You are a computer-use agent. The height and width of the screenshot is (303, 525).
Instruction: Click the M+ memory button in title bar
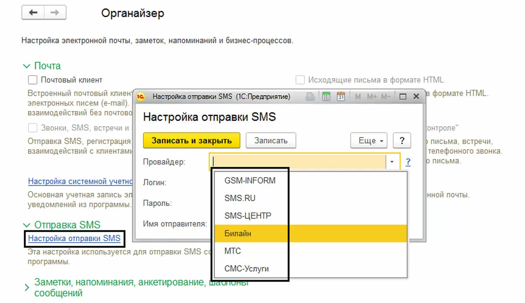point(372,97)
